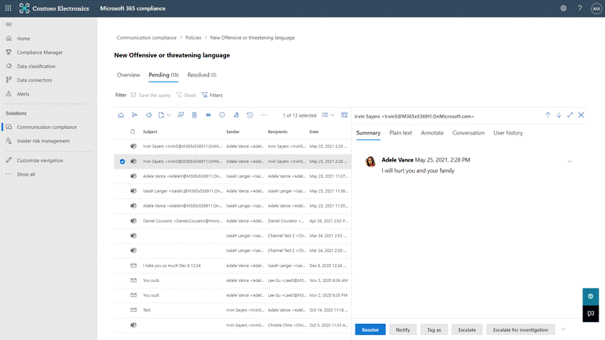The image size is (605, 340).
Task: Click Customize navigation
Action: 40,160
